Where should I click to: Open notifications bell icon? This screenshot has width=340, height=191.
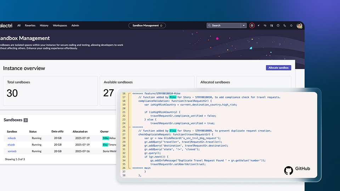291,25
